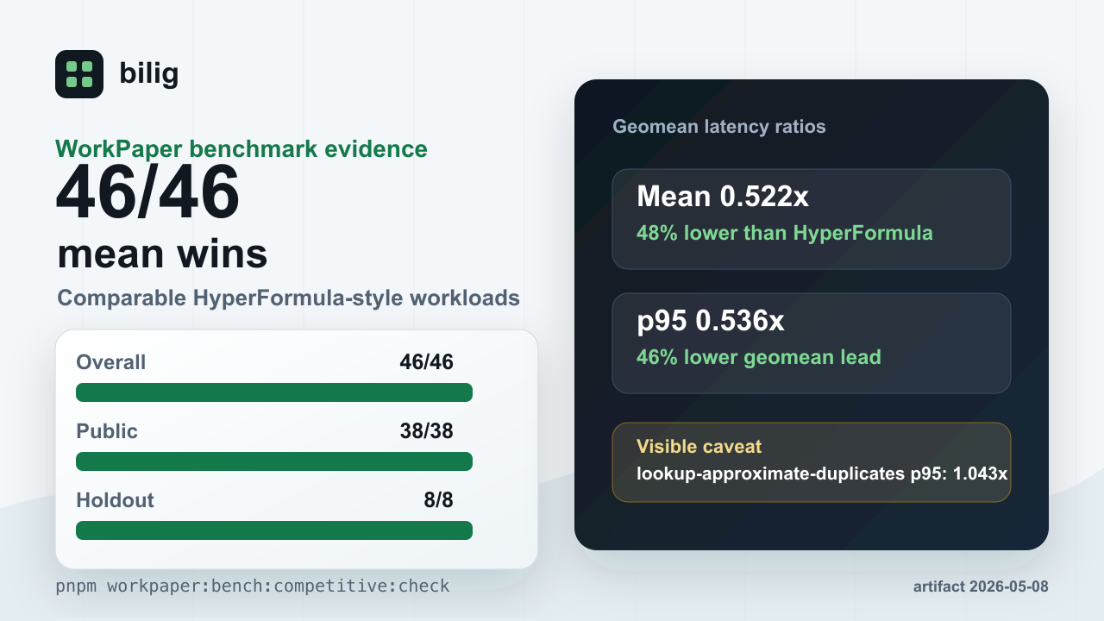Select the pnpm workpaper:bench:competitive:check command
Screen dimensions: 1104x621
coord(253,586)
